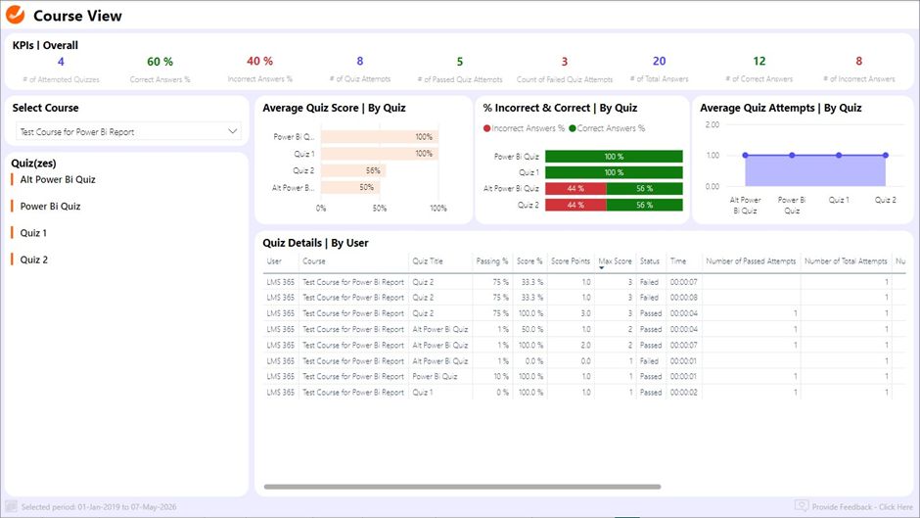Click the red Incorrect Answers % legend dot
Image resolution: width=920 pixels, height=518 pixels.
(x=487, y=128)
